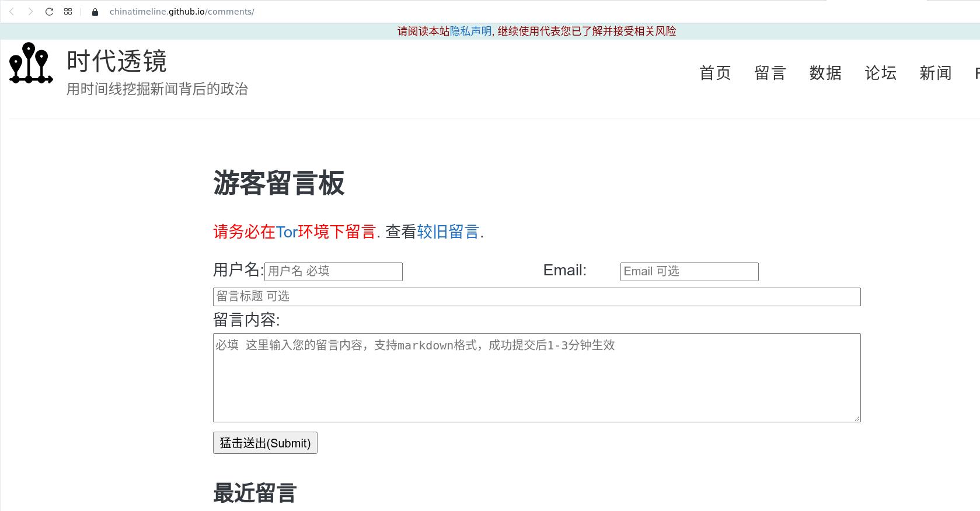Viewport: 980px width, 511px height.
Task: Click the 用户名: label
Action: point(239,269)
